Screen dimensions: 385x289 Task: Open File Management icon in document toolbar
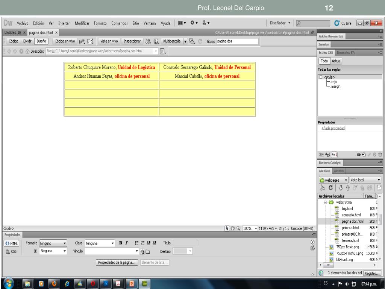point(148,41)
